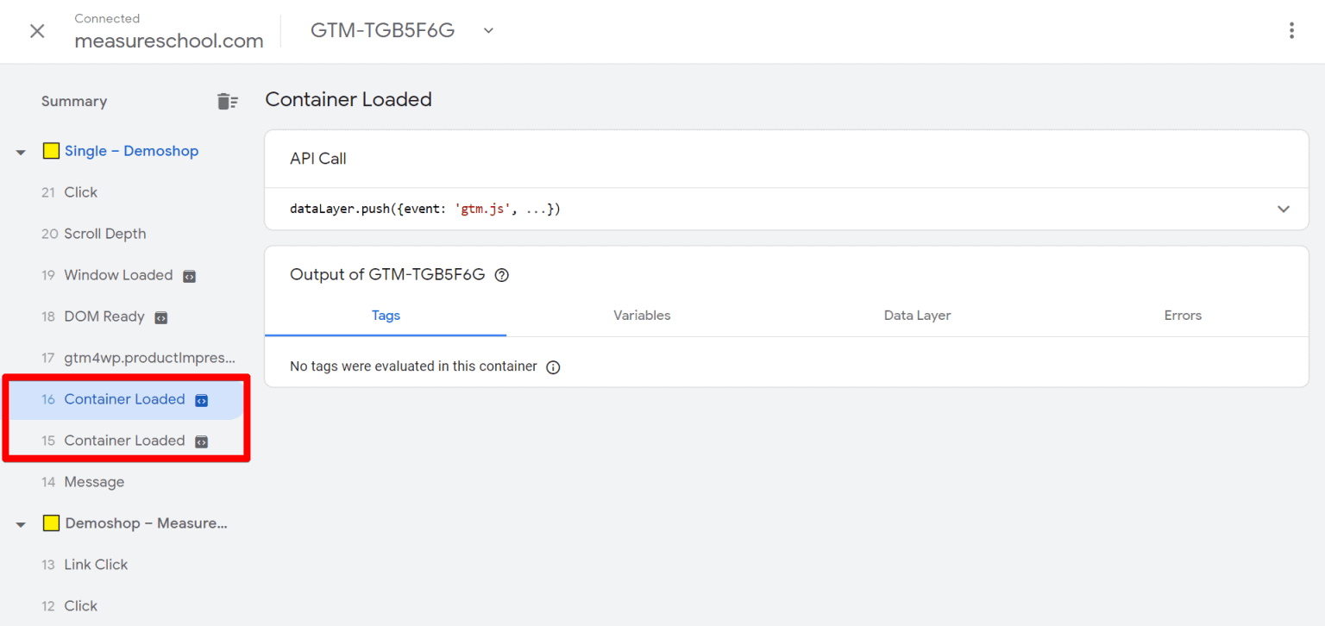The height and width of the screenshot is (626, 1325).
Task: Open the GTM-TGB5F6G container dropdown
Action: click(488, 31)
